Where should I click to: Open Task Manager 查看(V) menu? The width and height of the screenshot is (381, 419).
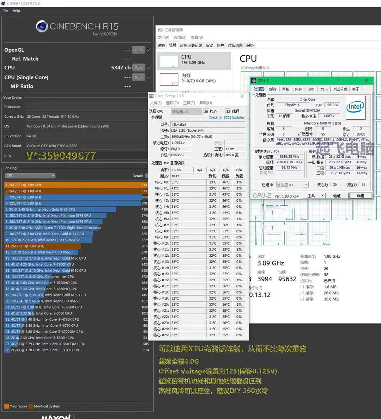[x=197, y=37]
